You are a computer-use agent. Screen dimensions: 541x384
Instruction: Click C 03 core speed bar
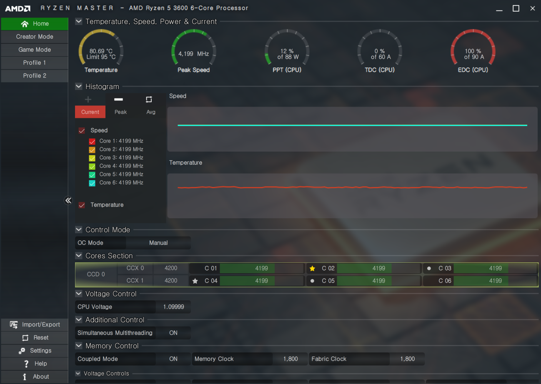496,268
